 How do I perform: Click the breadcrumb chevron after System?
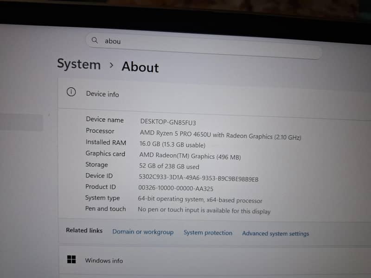tap(111, 65)
